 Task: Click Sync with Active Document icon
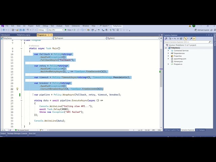pos(175,38)
